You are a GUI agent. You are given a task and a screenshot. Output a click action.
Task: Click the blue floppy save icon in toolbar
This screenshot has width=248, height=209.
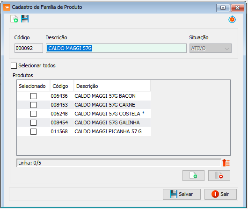click(25, 19)
